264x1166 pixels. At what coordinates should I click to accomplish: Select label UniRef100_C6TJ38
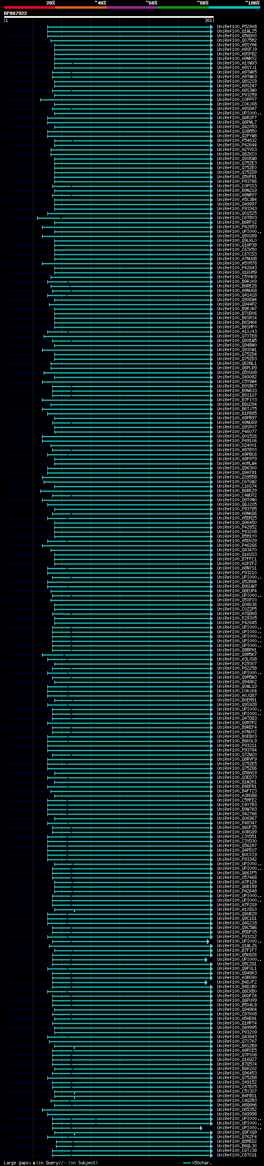(237, 1150)
